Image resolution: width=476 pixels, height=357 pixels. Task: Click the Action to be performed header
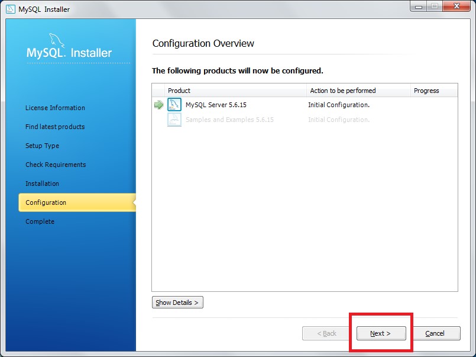[358, 91]
